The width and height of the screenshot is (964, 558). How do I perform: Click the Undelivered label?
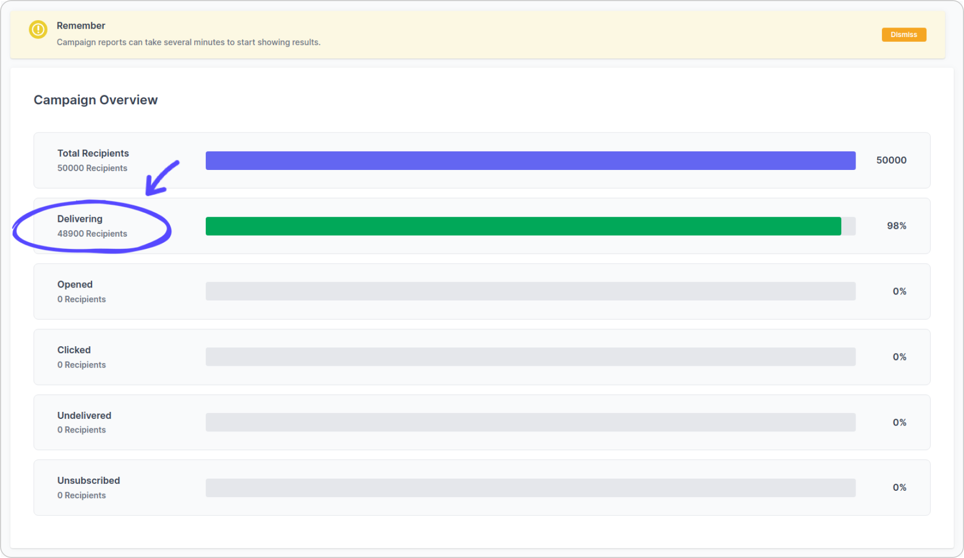point(84,416)
